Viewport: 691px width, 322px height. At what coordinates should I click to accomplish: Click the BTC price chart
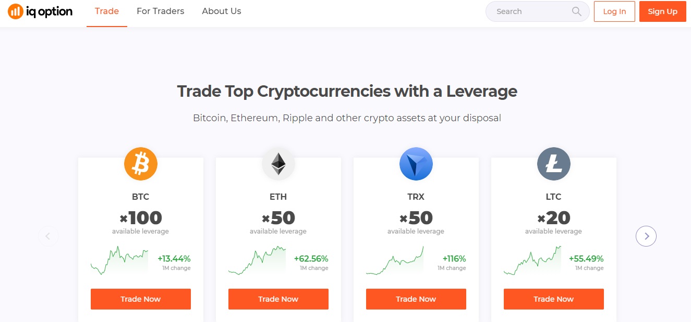point(119,261)
